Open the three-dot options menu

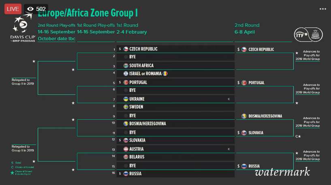pos(323,9)
